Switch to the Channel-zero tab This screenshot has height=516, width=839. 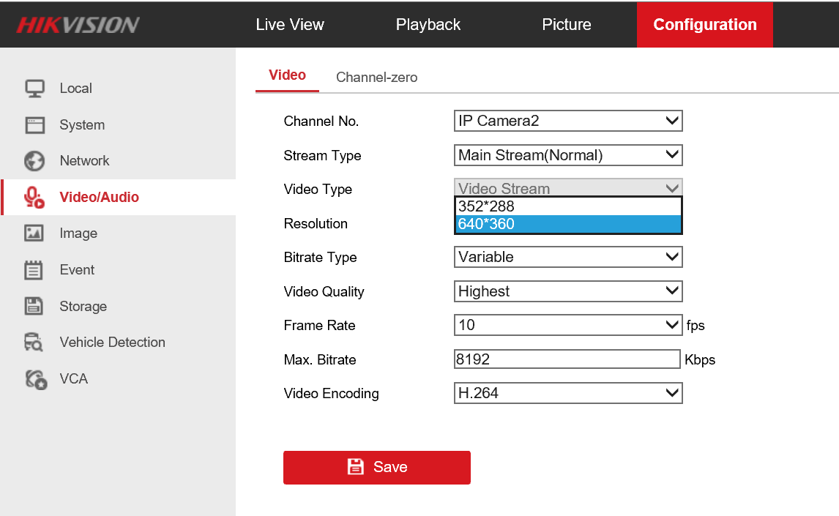(377, 78)
